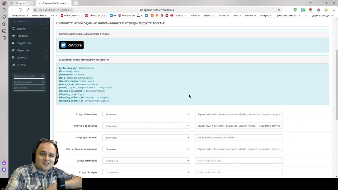Expand the Дизайн chevron arrow
This screenshot has height=190, width=338.
tap(46, 28)
